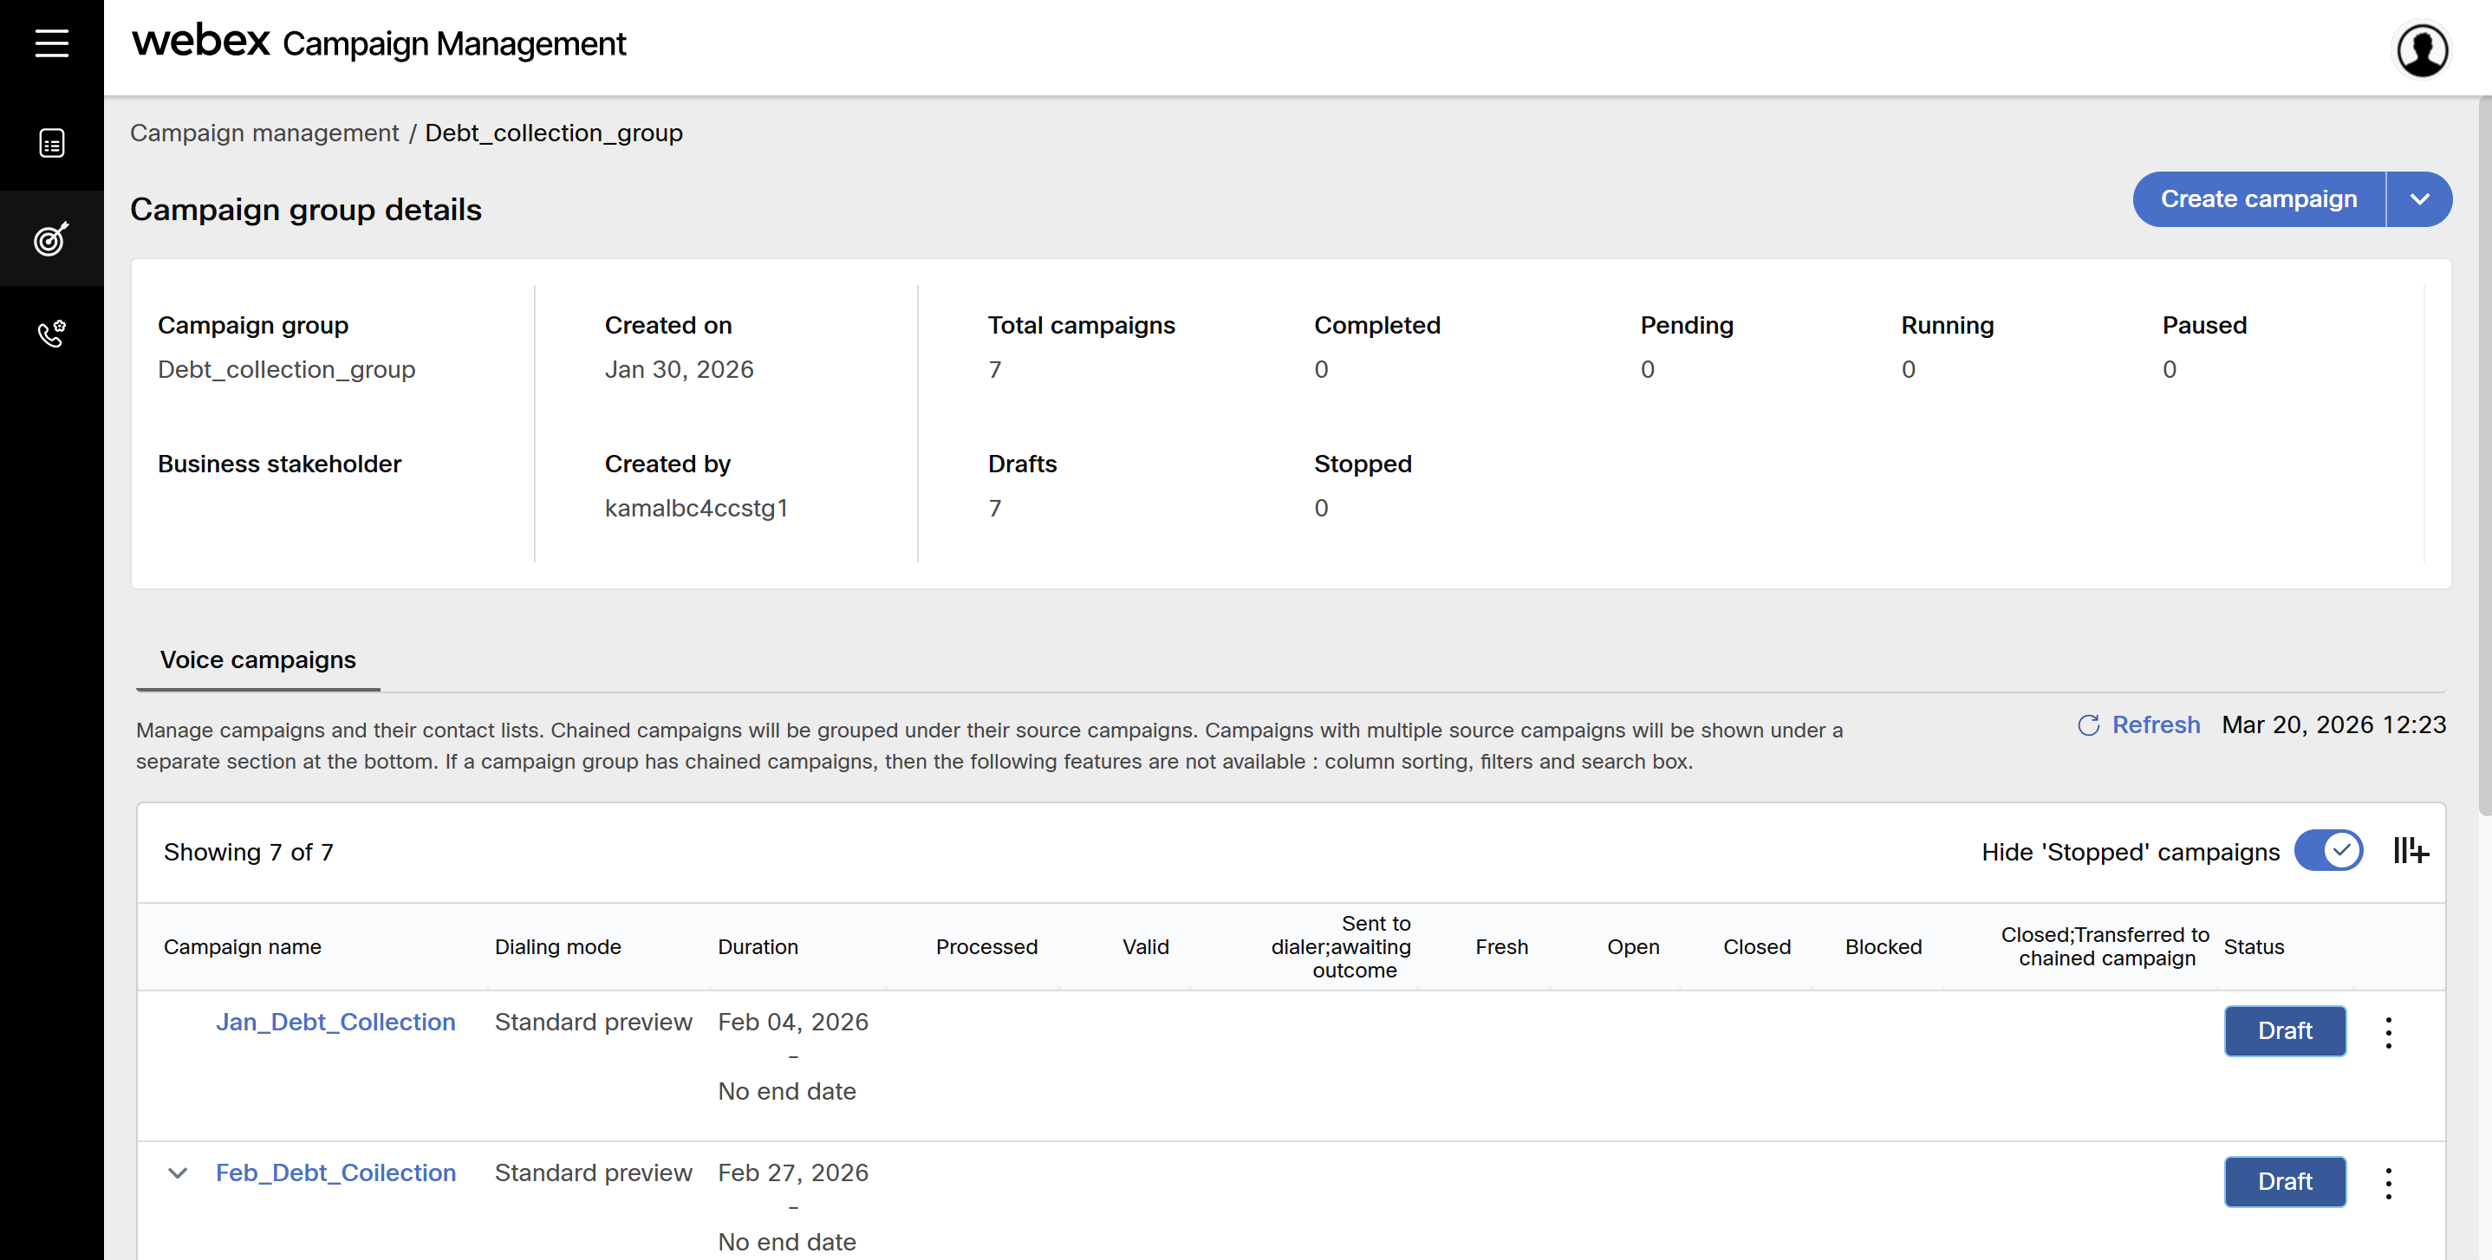Click the add columns icon

(2410, 851)
